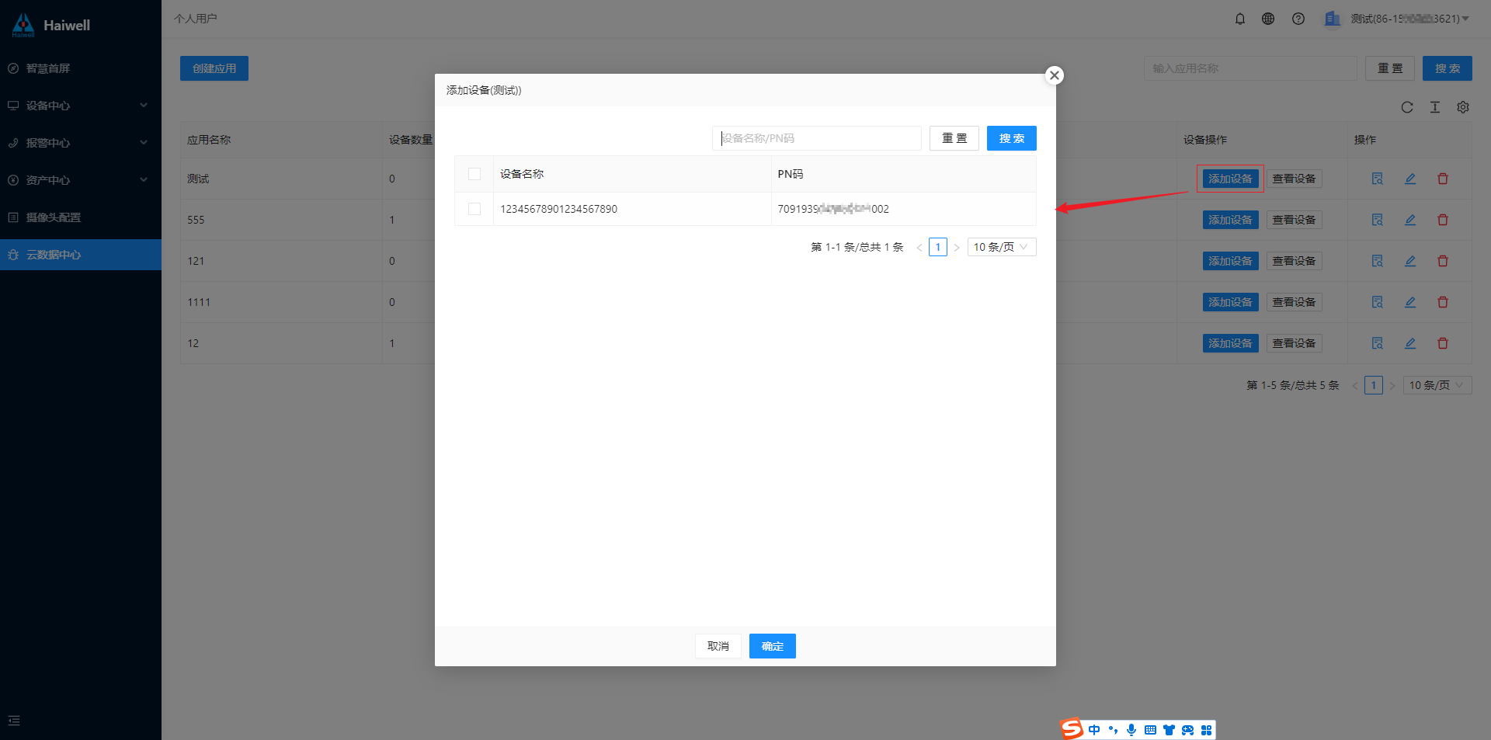Click the notification bell icon
This screenshot has width=1491, height=740.
click(x=1240, y=19)
